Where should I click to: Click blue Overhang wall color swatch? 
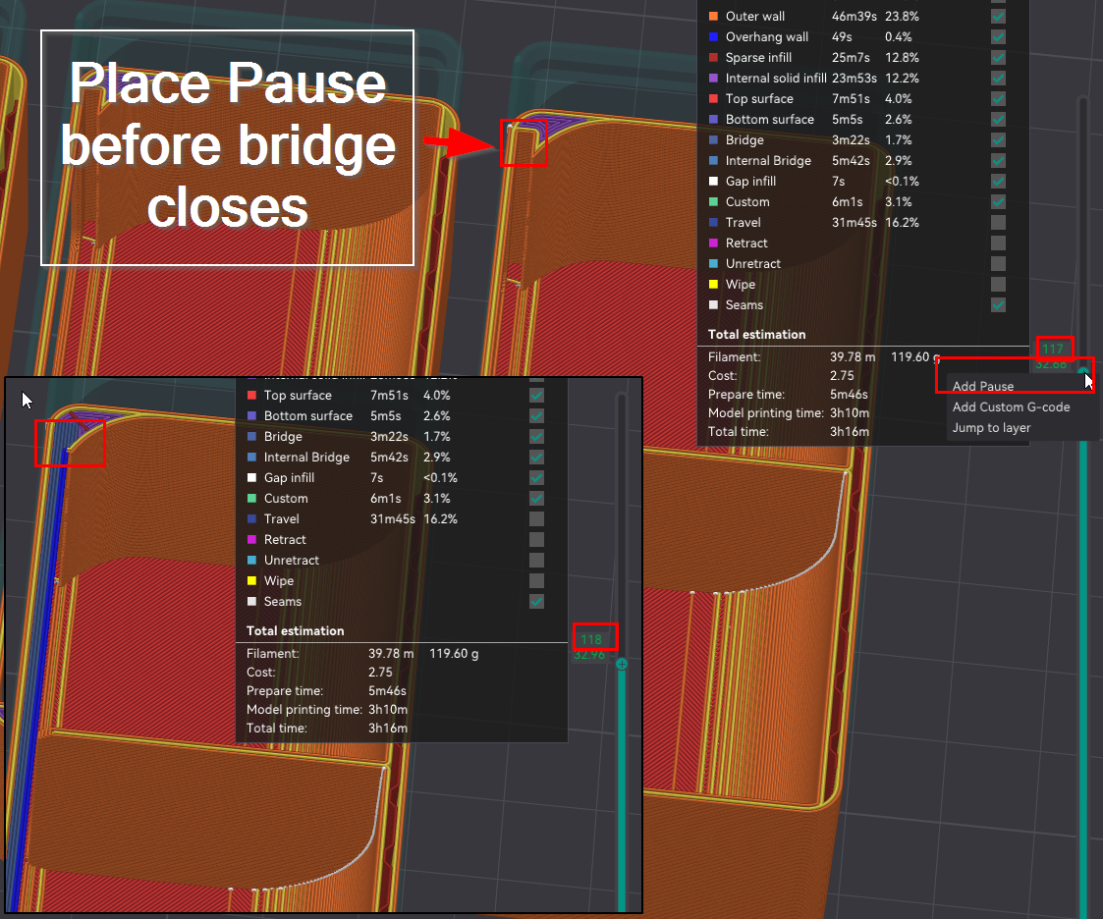713,36
